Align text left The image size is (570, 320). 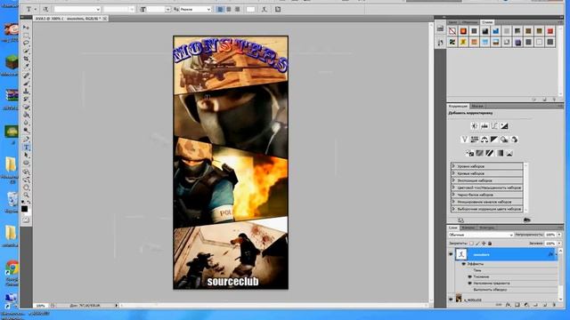pyautogui.click(x=220, y=9)
